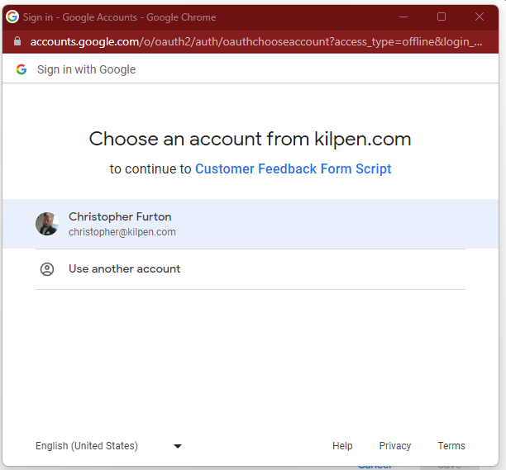Click the christopher@kilpen.com email text
This screenshot has width=506, height=470.
pyautogui.click(x=122, y=232)
